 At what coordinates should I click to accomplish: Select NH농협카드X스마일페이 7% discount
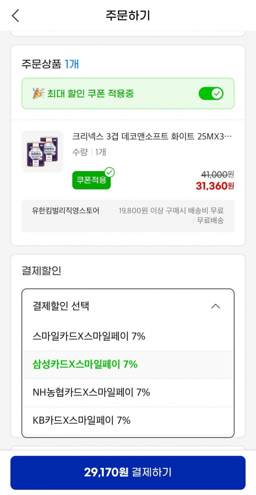91,392
